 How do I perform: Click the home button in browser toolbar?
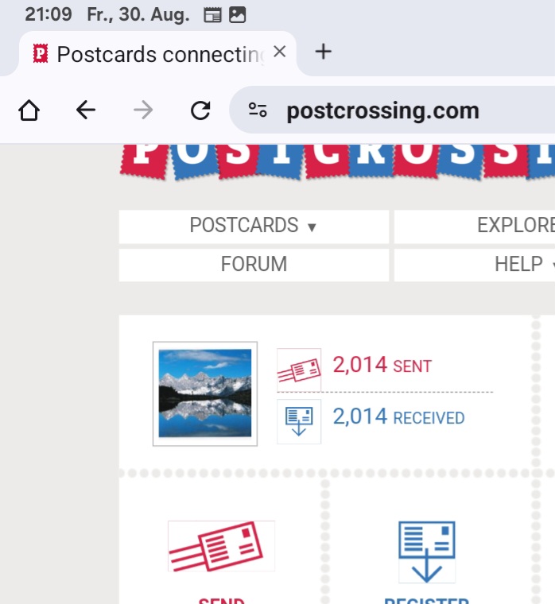(29, 110)
